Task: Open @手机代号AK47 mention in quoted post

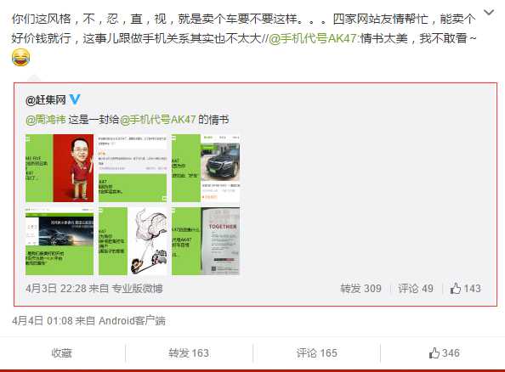Action: click(x=158, y=120)
